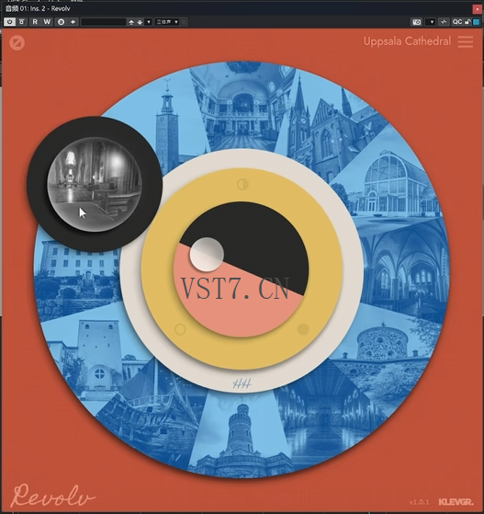Viewport: 484px width, 514px height.
Task: Load the previous preset with up arrow
Action: 131,22
